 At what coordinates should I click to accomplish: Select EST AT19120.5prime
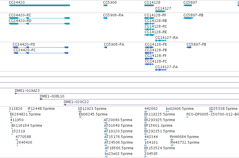(x=106, y=134)
